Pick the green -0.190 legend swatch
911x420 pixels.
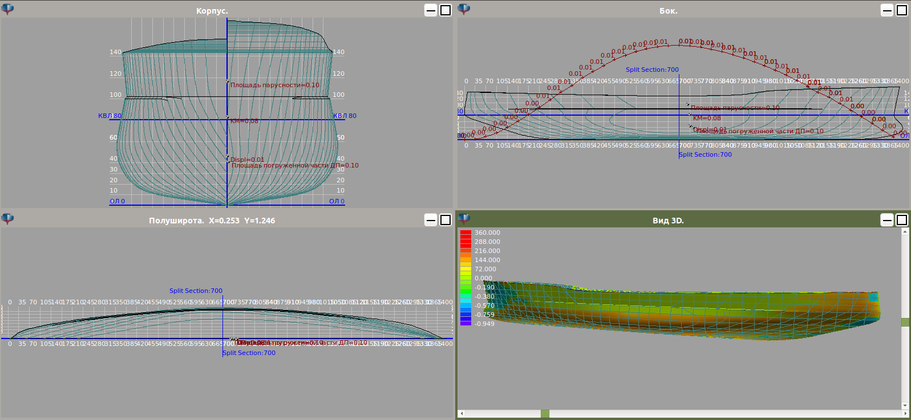(x=465, y=287)
